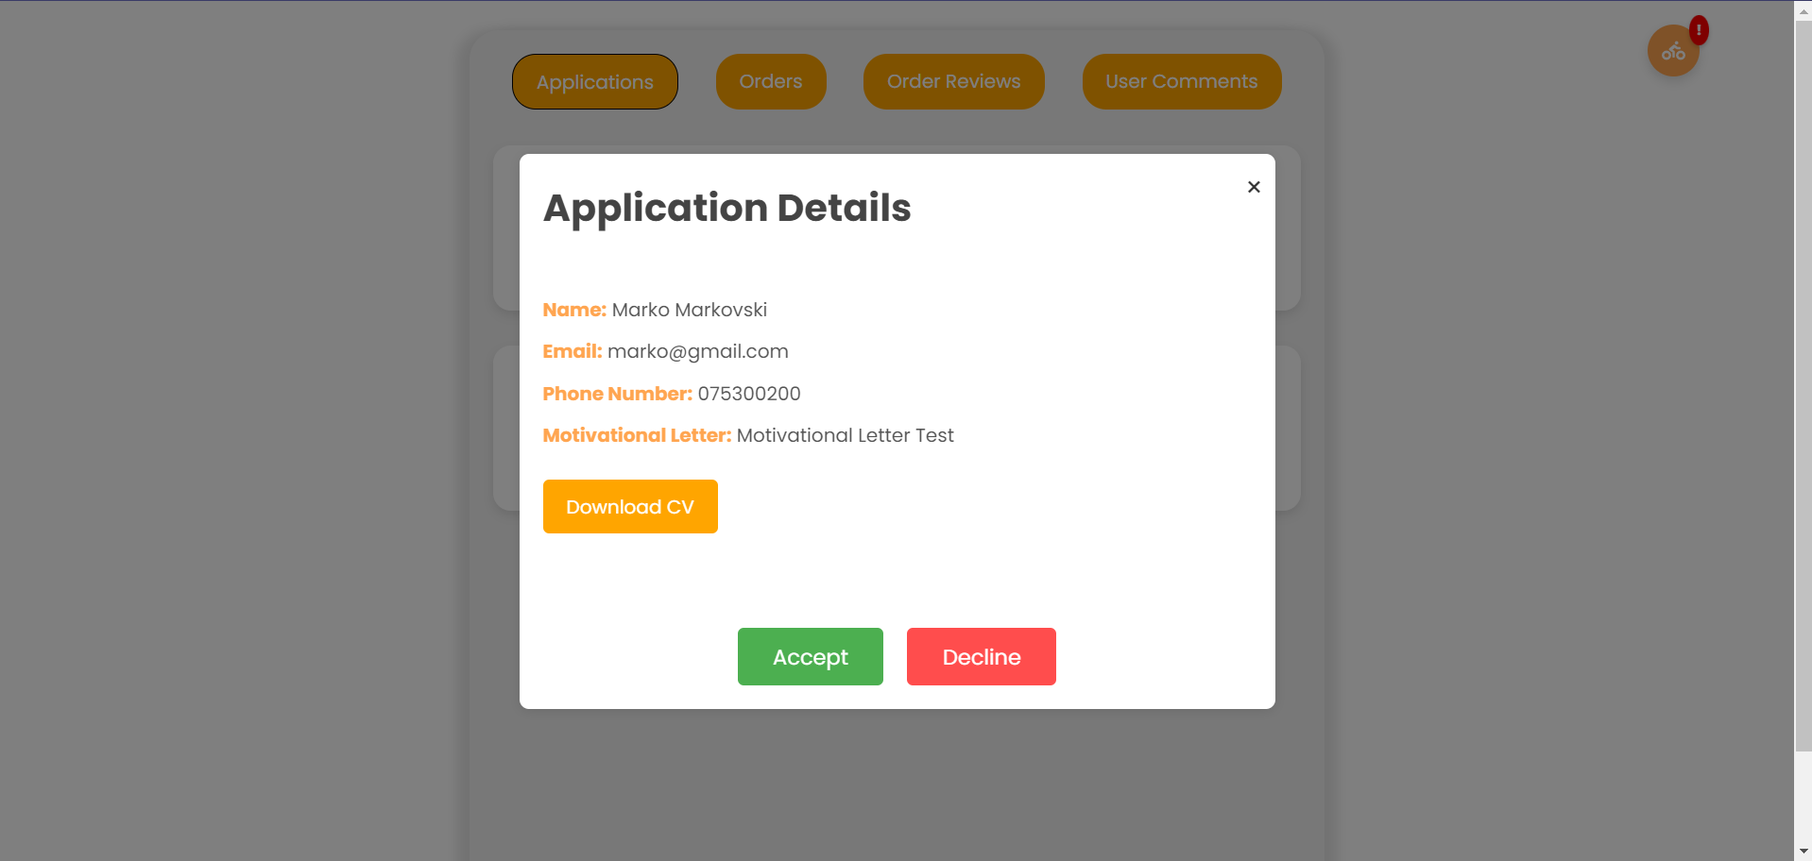Click the scrollbar up arrow
Image resolution: width=1812 pixels, height=861 pixels.
coord(1803,10)
